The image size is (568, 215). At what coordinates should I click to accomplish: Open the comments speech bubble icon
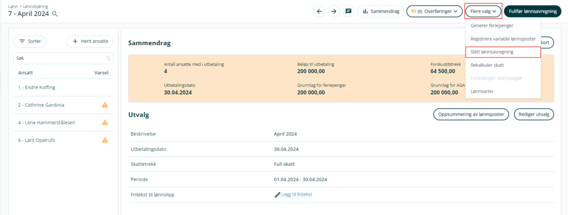[x=348, y=11]
